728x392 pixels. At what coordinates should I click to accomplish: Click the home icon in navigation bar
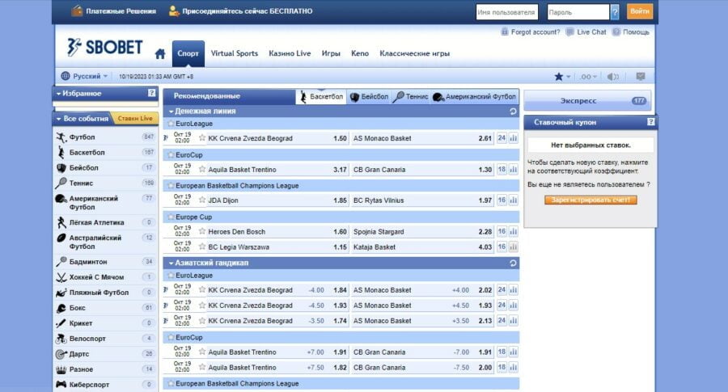coord(160,54)
